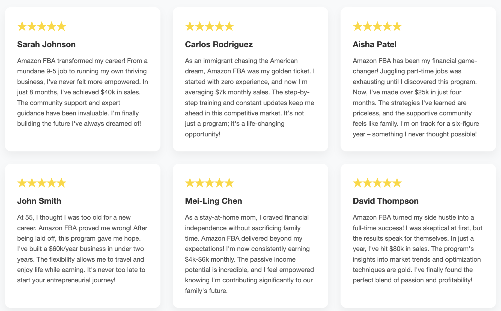501x311 pixels.
Task: Click the Sarah Johnson name heading
Action: [46, 44]
